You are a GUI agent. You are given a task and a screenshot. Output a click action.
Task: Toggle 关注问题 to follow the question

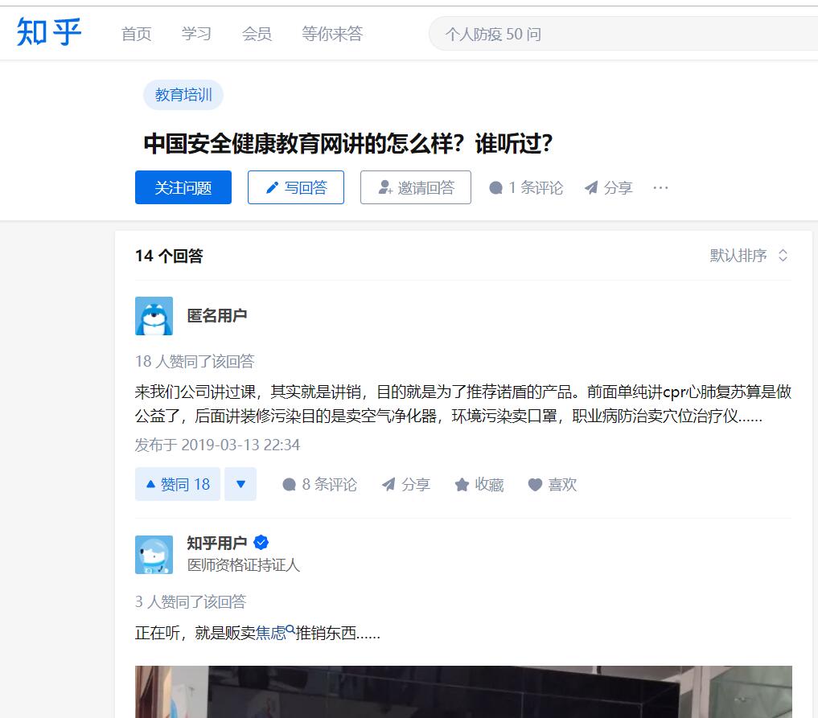pos(183,187)
